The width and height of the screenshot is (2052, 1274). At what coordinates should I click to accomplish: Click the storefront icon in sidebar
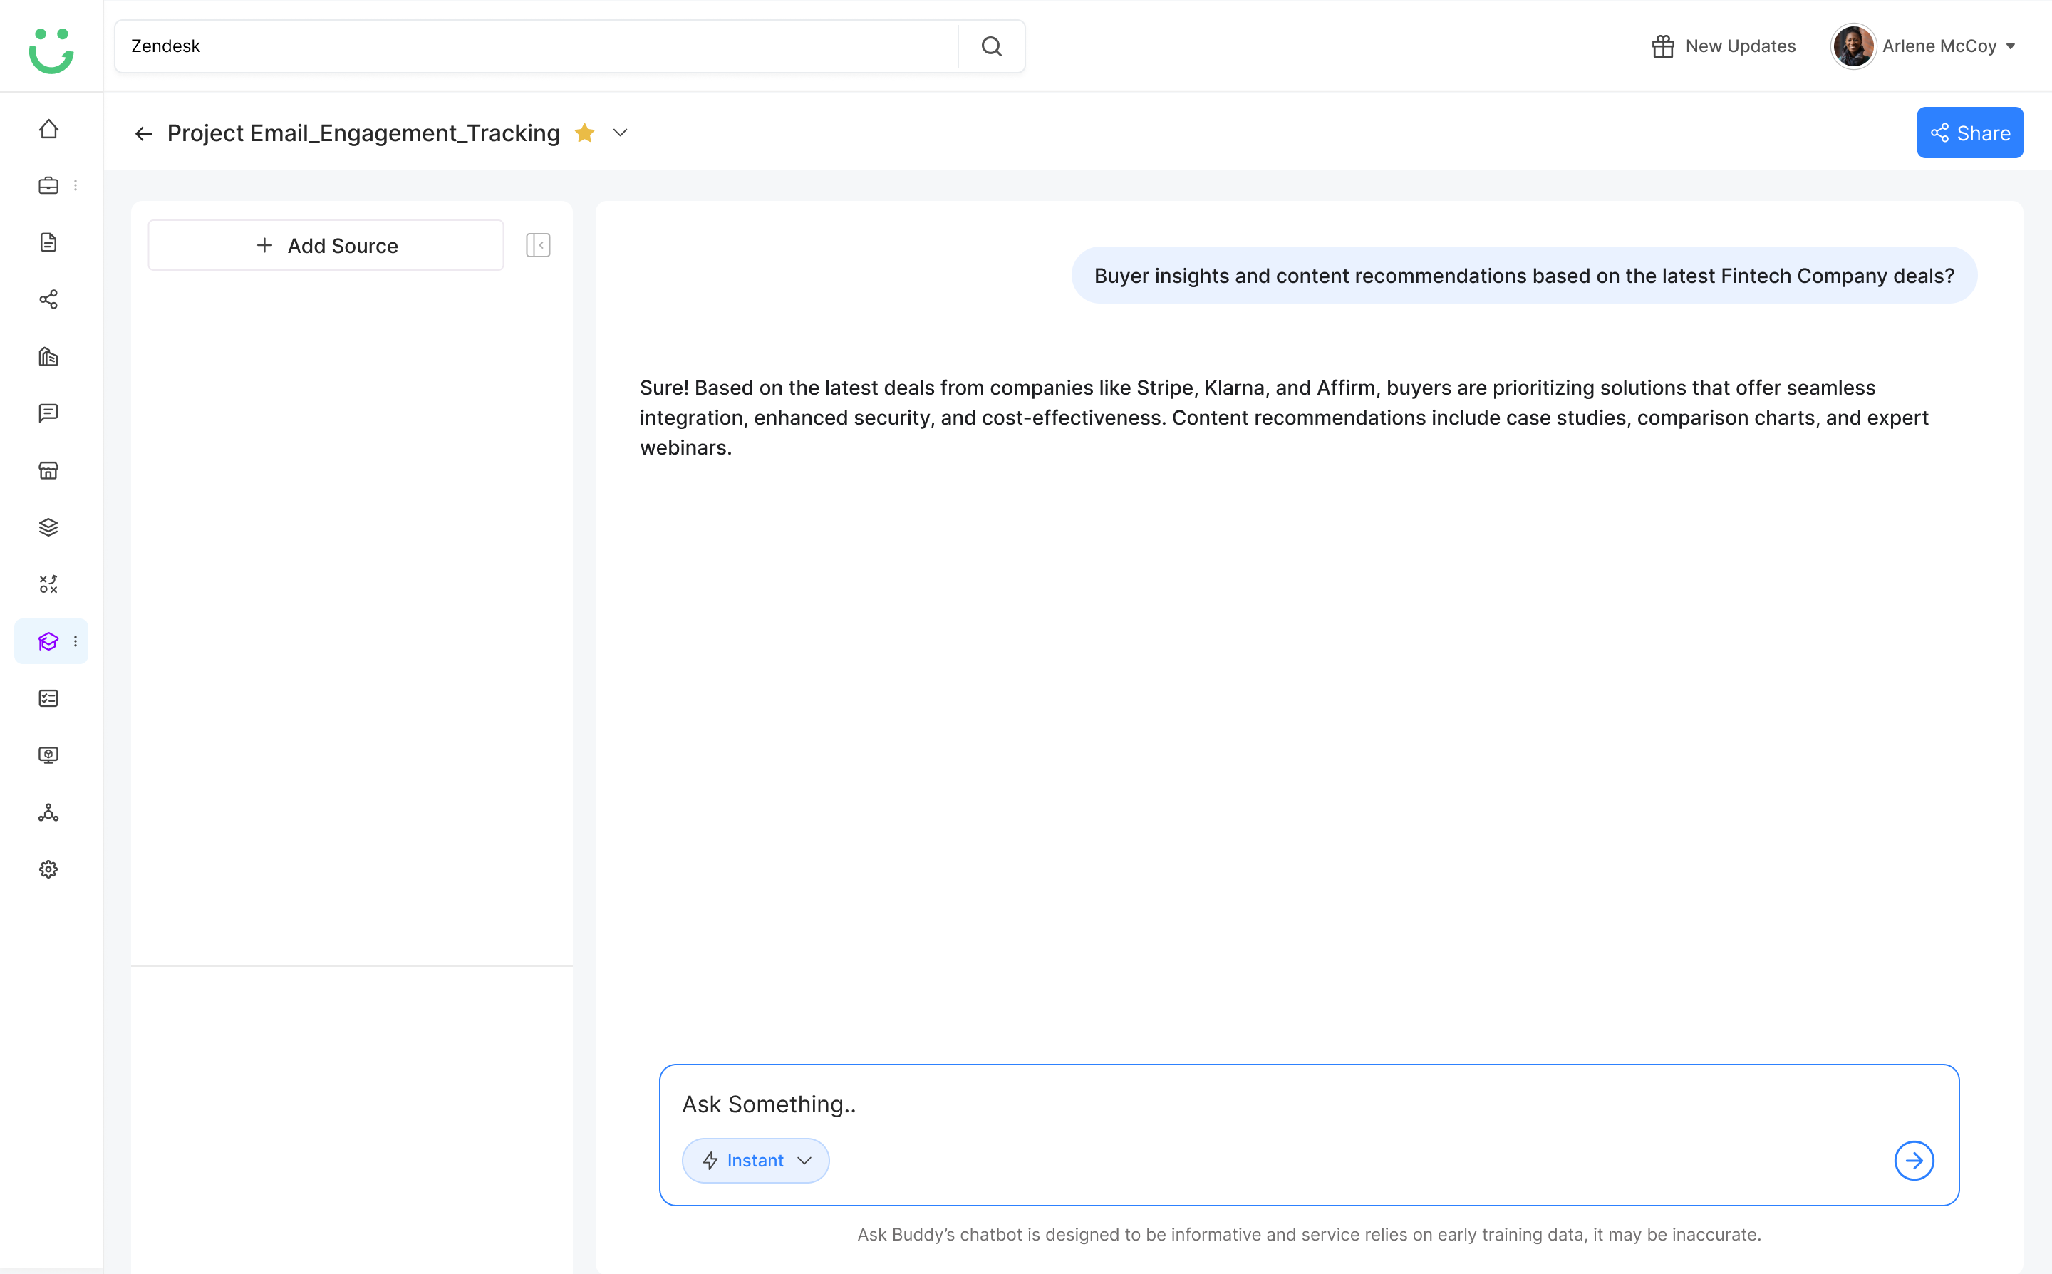tap(49, 470)
